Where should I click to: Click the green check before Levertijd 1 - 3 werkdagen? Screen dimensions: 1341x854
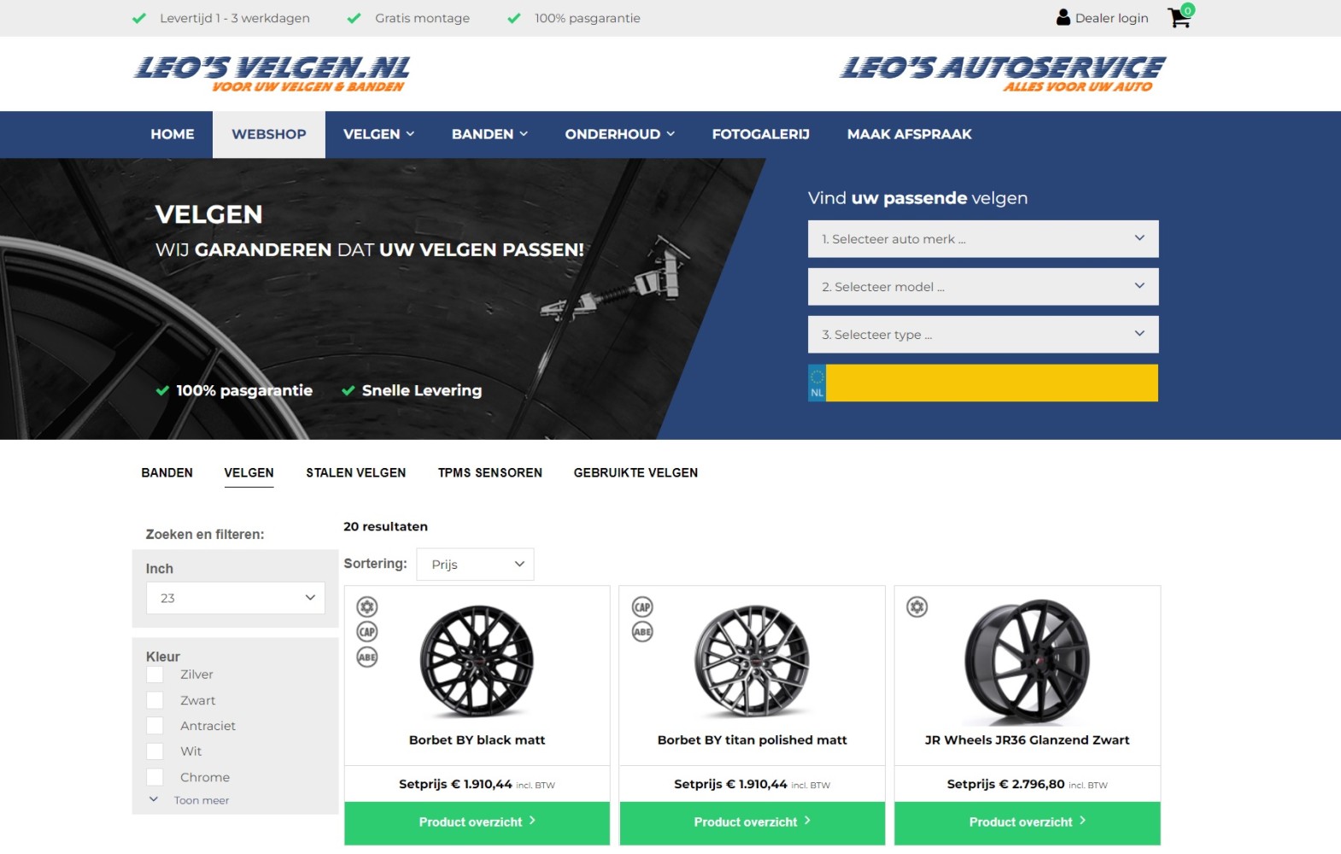click(x=139, y=18)
